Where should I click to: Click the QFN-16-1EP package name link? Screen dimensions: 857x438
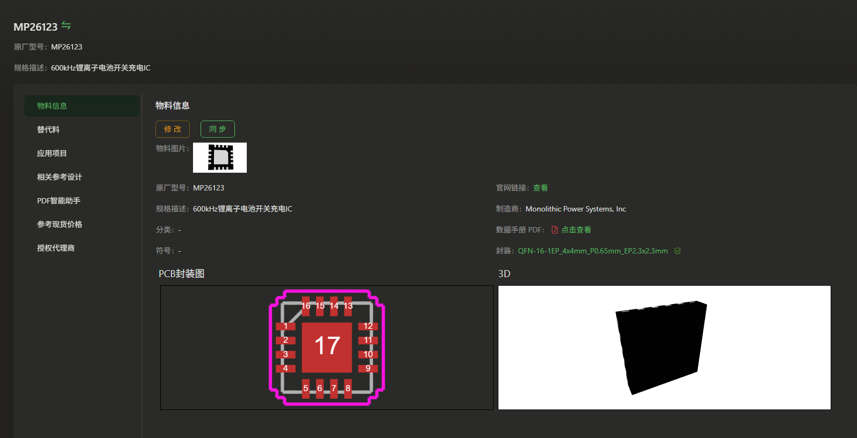tap(592, 251)
